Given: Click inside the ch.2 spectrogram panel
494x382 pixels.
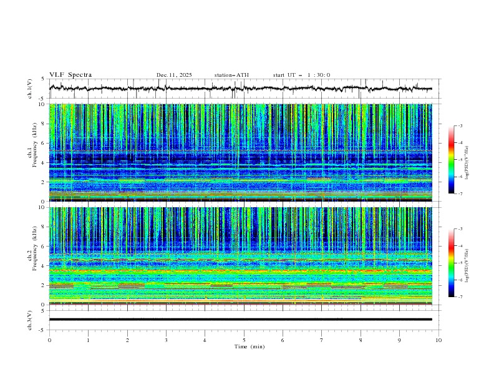Looking at the screenshot, I should 243,255.
